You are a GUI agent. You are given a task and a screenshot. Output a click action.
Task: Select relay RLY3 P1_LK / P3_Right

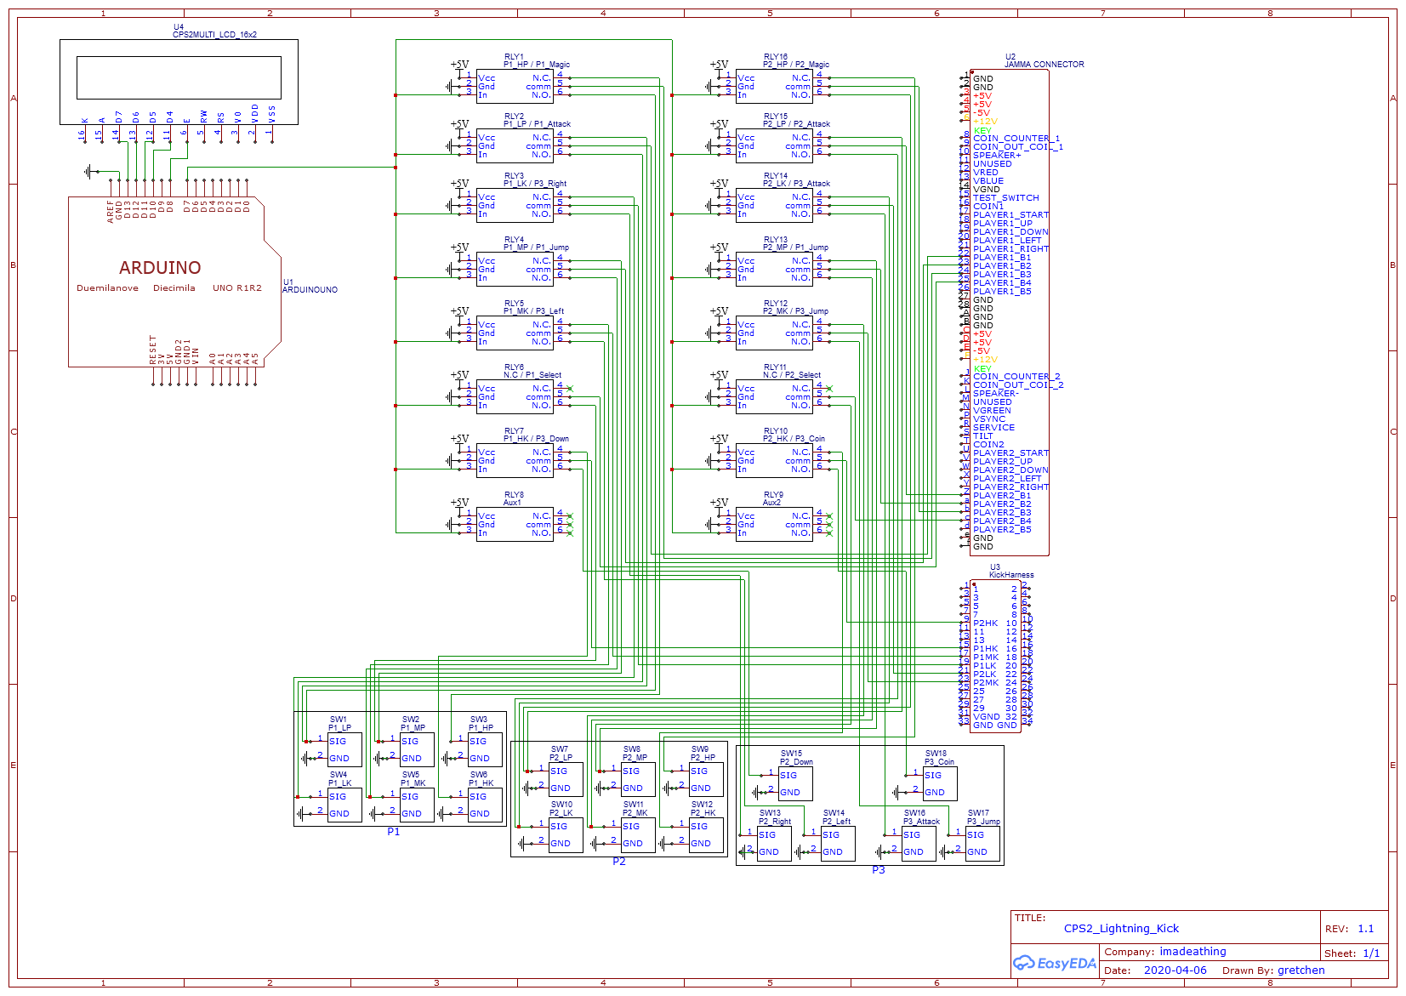[x=515, y=205]
